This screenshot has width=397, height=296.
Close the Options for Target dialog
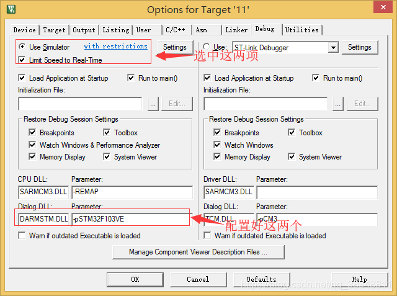click(x=383, y=7)
